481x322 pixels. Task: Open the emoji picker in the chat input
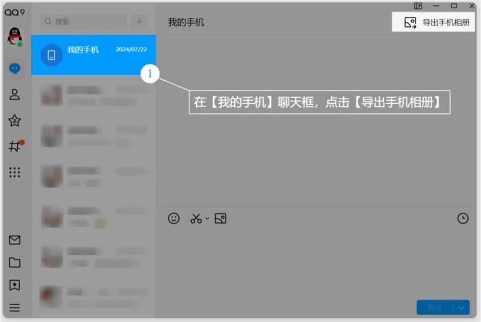click(x=173, y=219)
